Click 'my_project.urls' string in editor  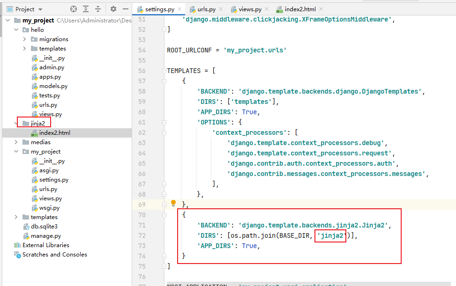[x=255, y=50]
